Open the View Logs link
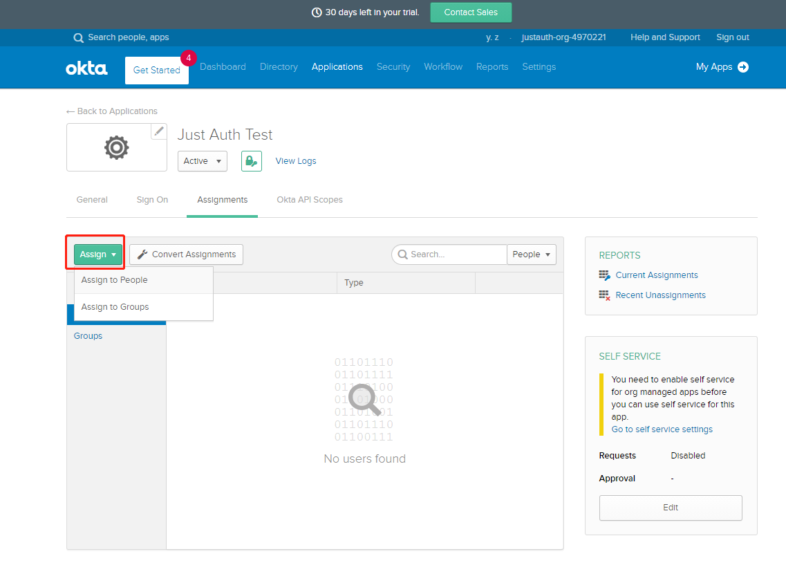The height and width of the screenshot is (565, 786). pyautogui.click(x=296, y=161)
